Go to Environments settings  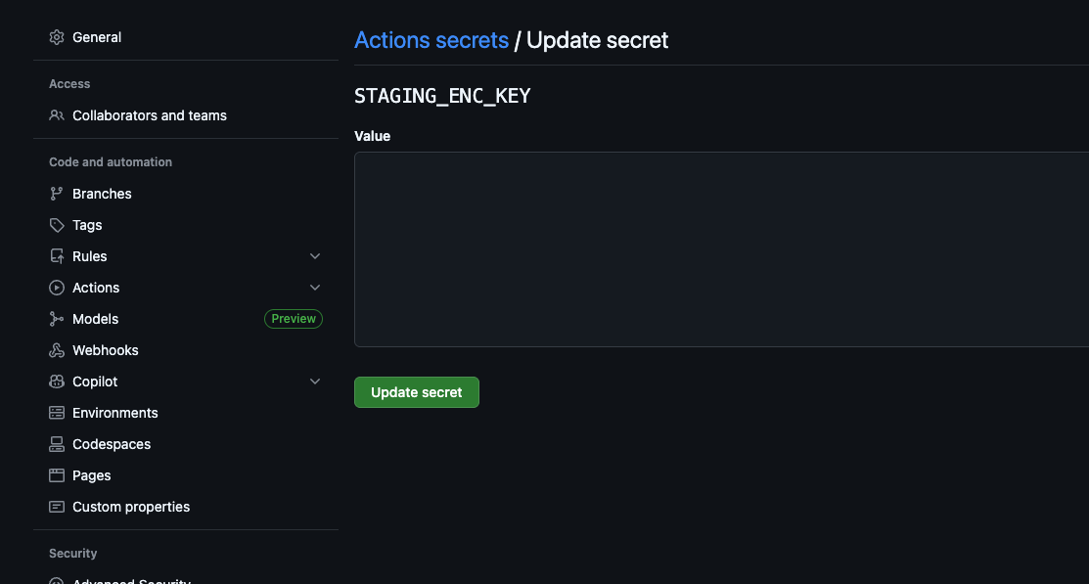[115, 413]
